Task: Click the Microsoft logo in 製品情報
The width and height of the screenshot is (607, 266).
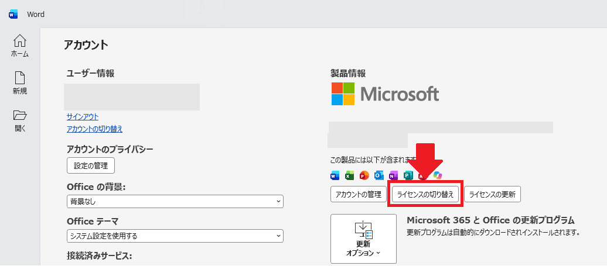Action: click(x=385, y=94)
